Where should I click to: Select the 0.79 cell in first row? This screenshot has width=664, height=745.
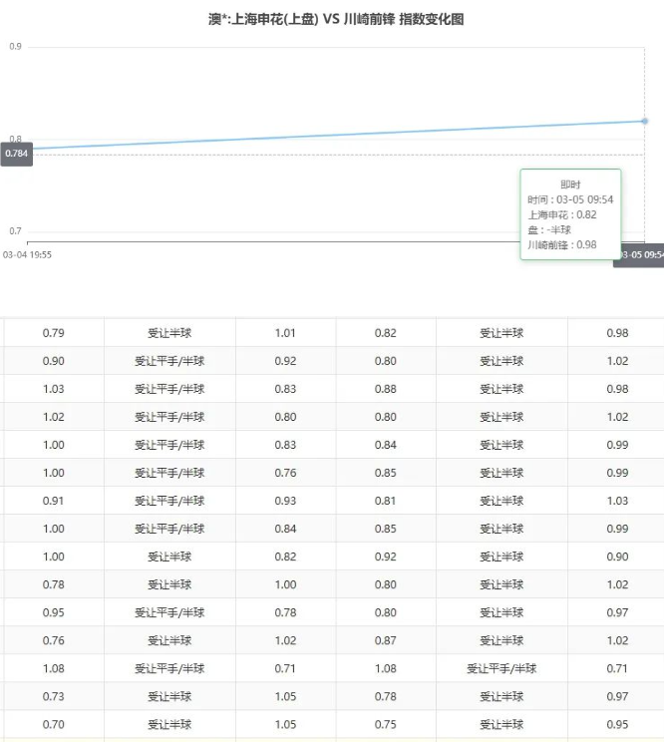54,333
